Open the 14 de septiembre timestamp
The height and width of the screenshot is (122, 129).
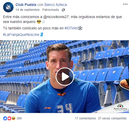28,10
